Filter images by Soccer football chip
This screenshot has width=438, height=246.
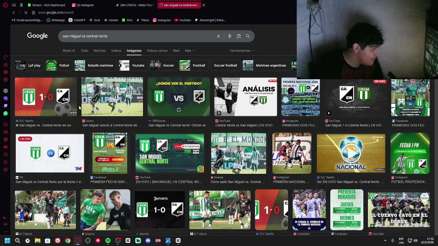225,65
